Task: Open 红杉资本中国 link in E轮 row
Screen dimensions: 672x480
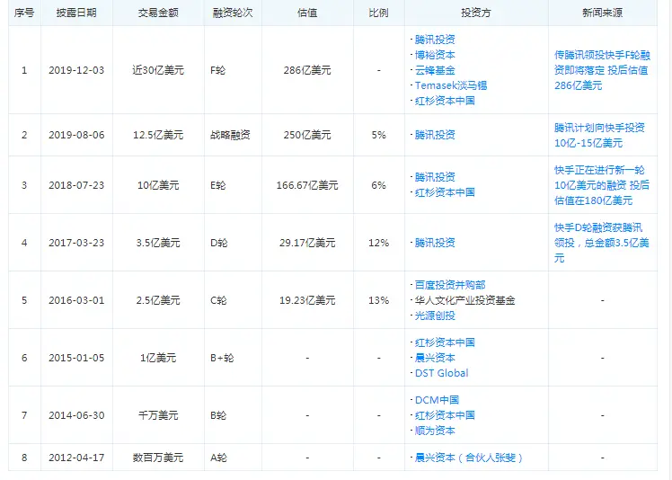Action: pyautogui.click(x=445, y=192)
